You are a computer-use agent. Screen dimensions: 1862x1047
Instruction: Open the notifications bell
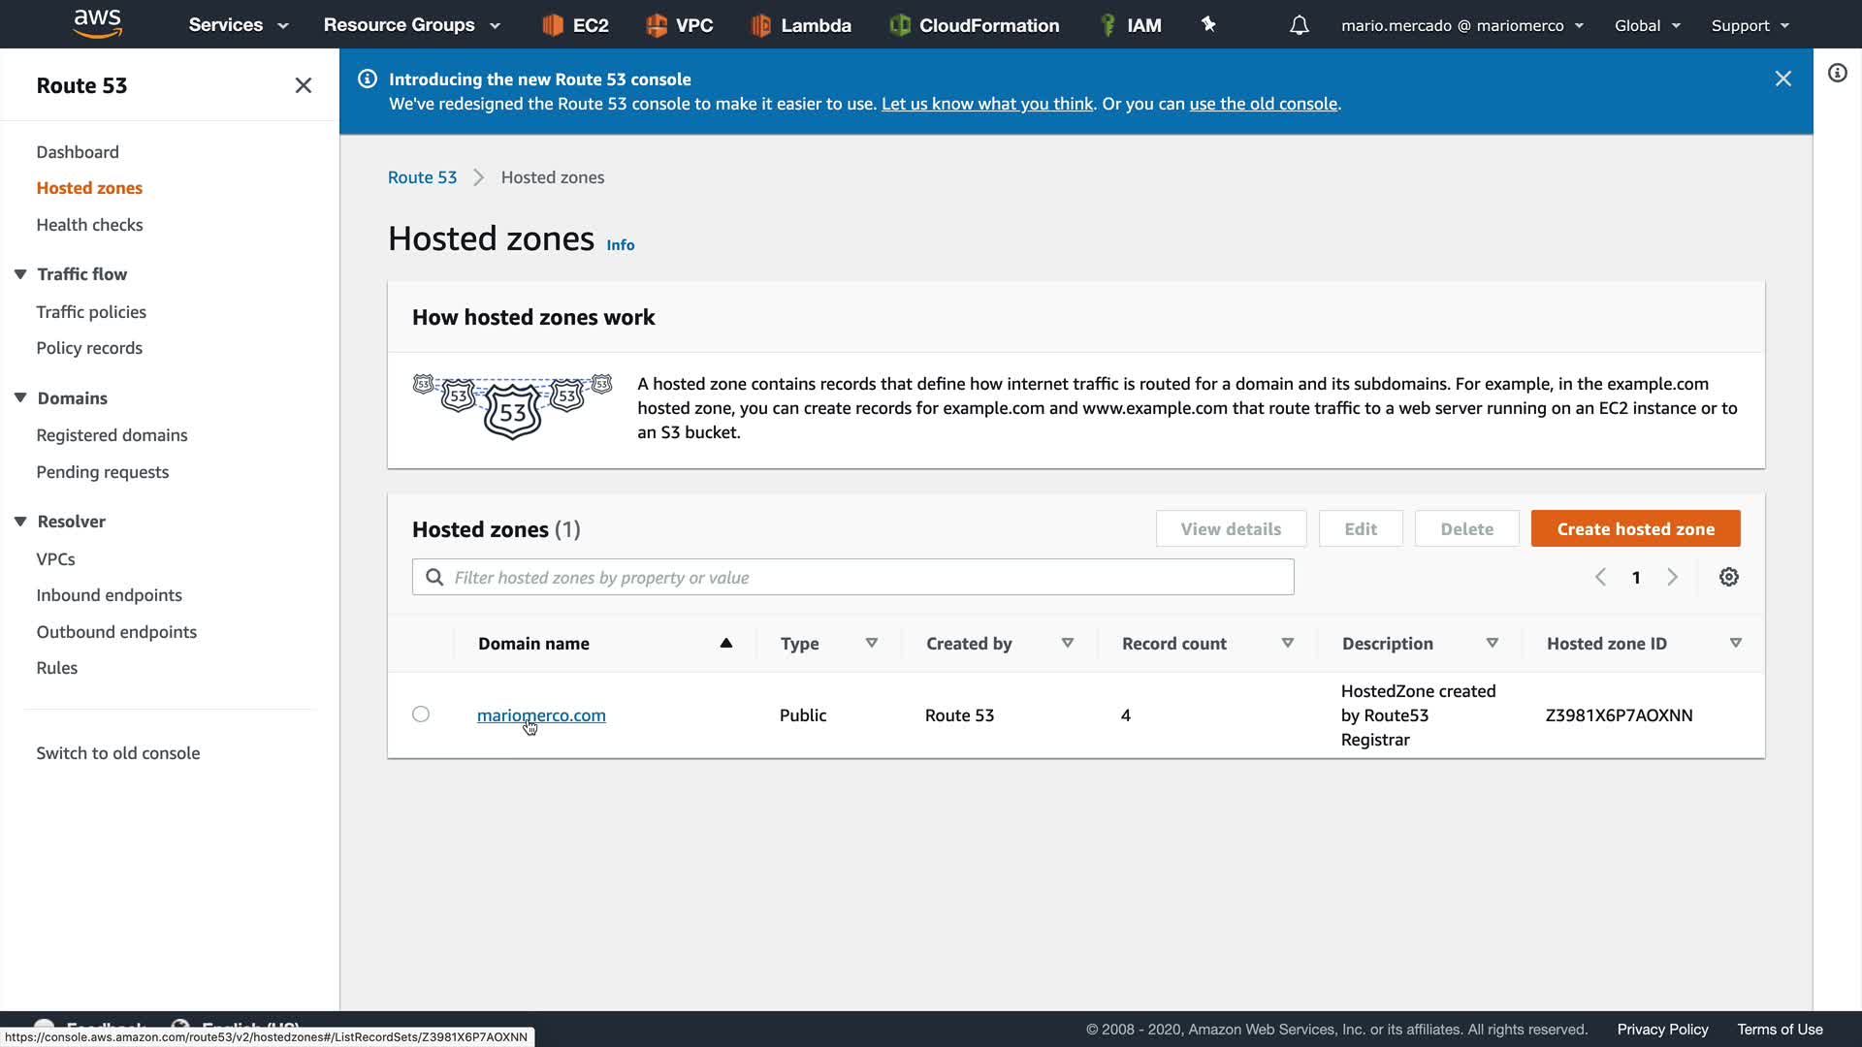[x=1299, y=25]
